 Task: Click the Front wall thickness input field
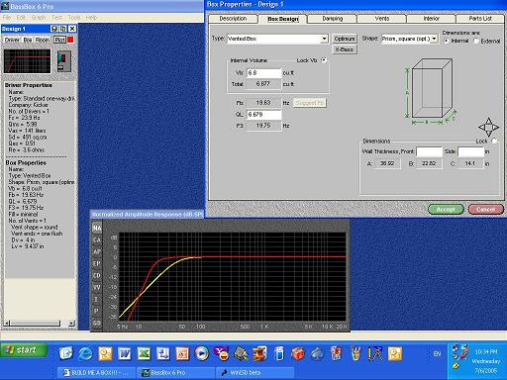coord(429,151)
